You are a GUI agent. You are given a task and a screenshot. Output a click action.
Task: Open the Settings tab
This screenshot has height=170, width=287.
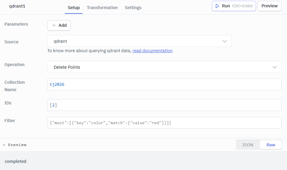[133, 8]
